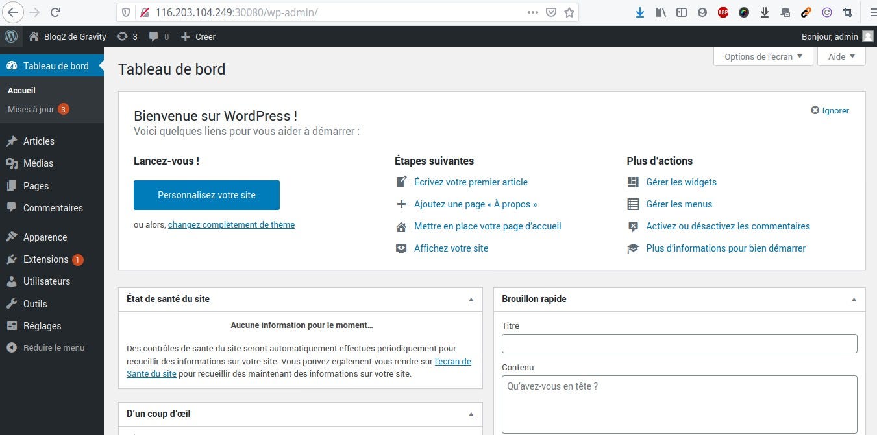The height and width of the screenshot is (435, 877).
Task: Click Plus d'informations pour bien démarrer link
Action: pos(726,248)
